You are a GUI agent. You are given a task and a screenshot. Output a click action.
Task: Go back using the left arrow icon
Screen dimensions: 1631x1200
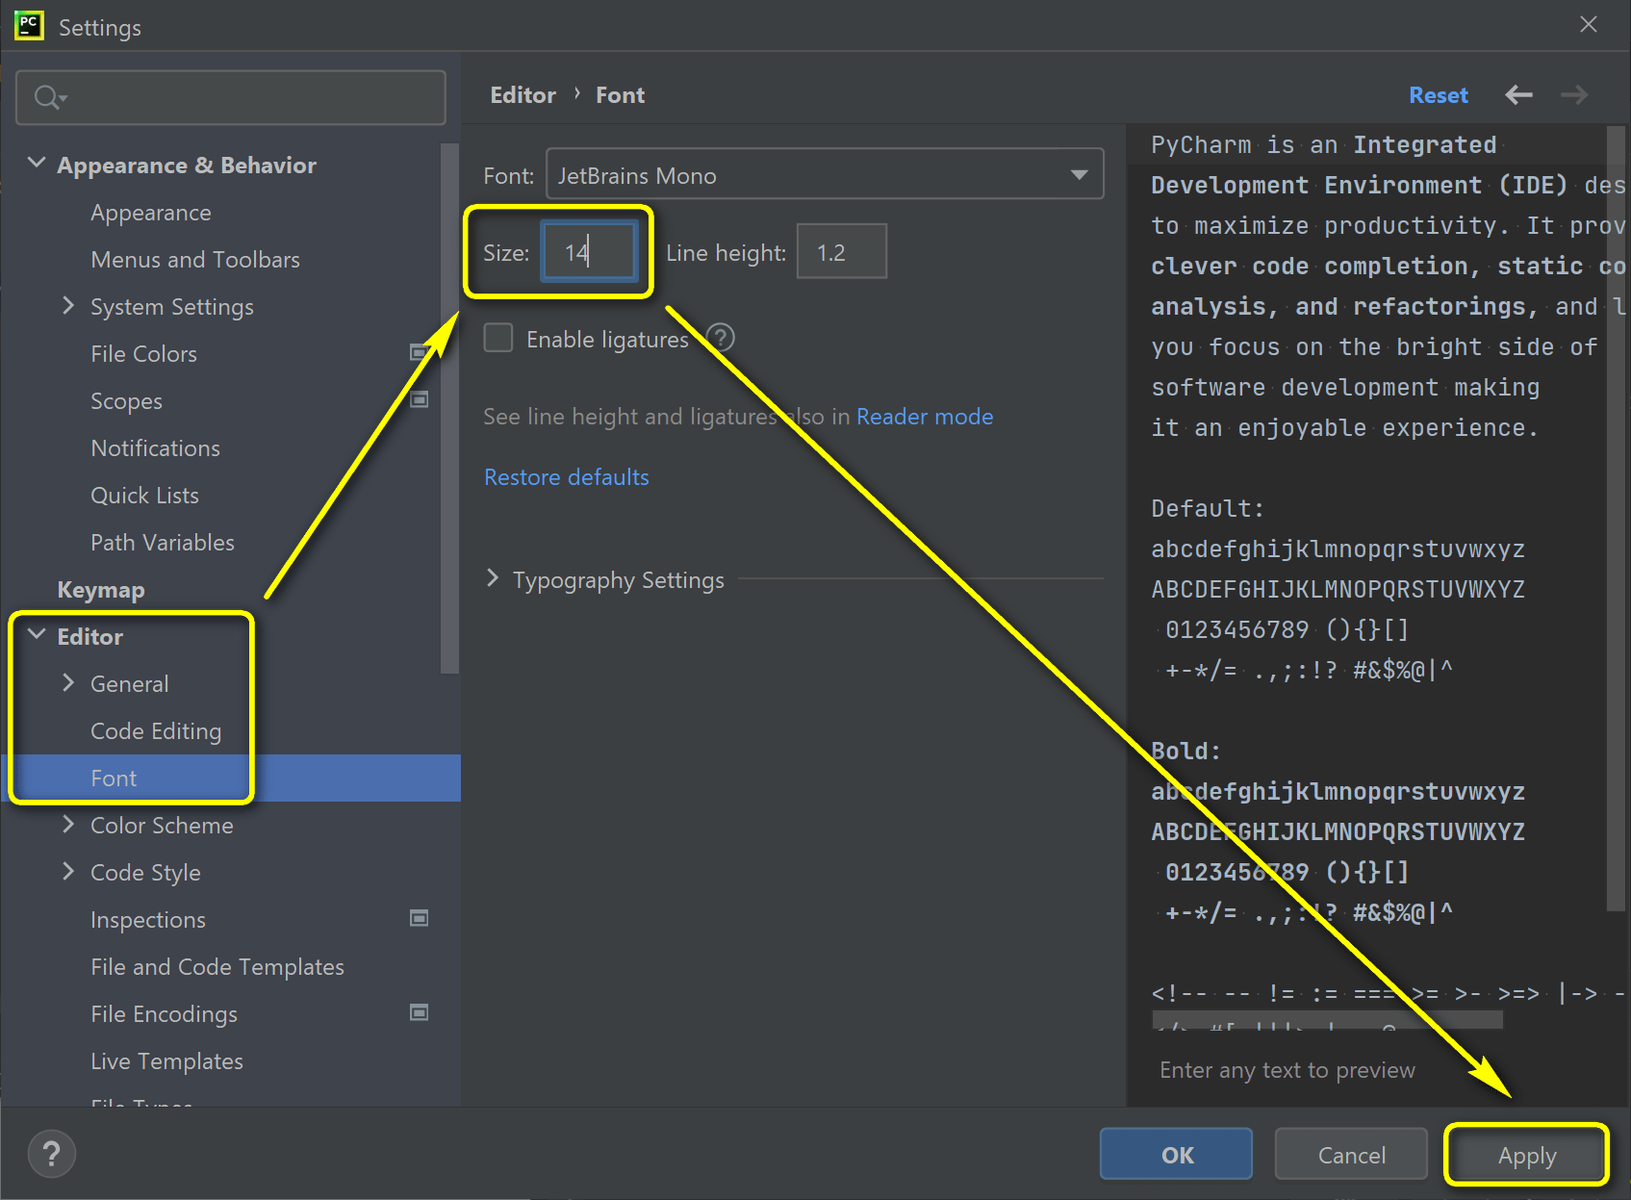1518,94
